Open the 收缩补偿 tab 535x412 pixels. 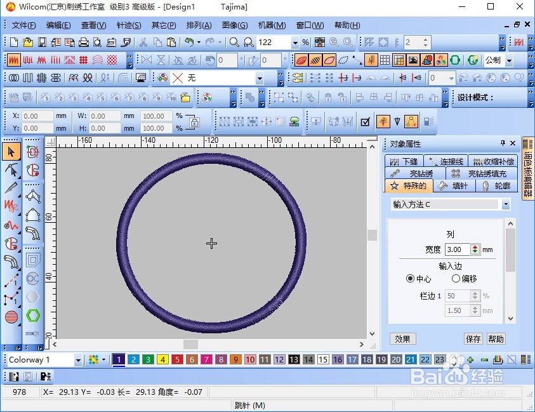click(492, 161)
